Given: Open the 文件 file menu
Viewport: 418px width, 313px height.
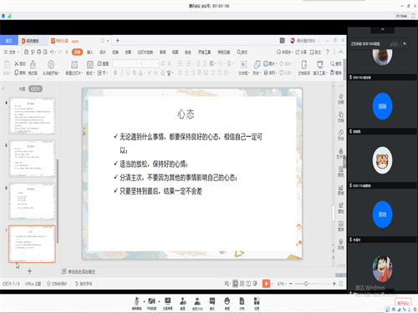Looking at the screenshot, I should (12, 52).
